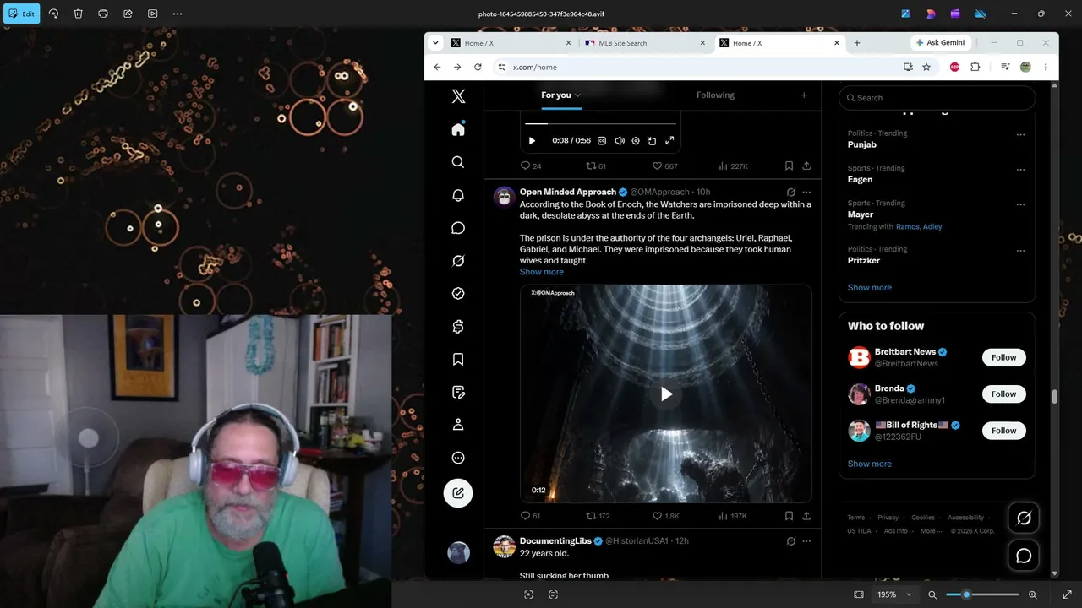Image resolution: width=1082 pixels, height=608 pixels.
Task: Fit image to window in Photos
Action: click(859, 594)
